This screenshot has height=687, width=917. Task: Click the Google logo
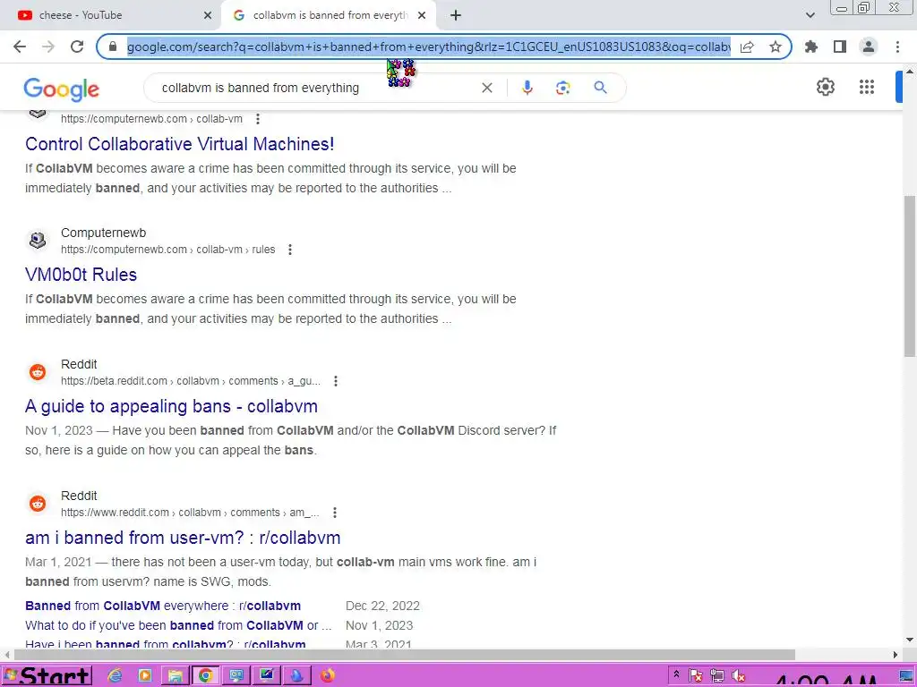62,89
